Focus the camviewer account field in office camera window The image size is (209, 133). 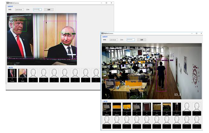coord(113,40)
